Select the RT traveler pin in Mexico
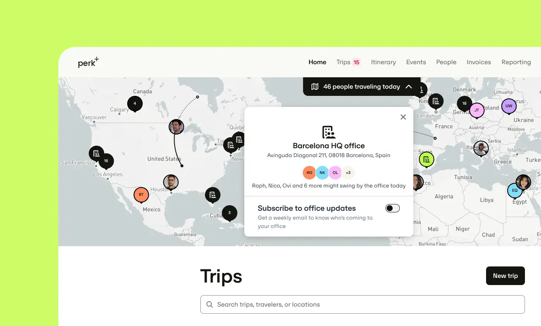 point(141,195)
